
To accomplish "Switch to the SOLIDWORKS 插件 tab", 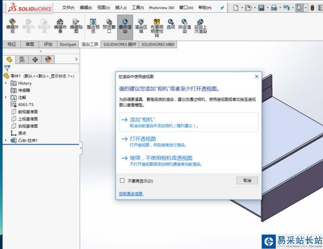I will (x=120, y=44).
